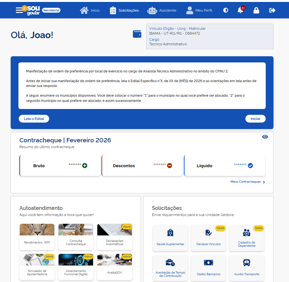Open the Líquido card
The height and width of the screenshot is (282, 289).
[224, 166]
